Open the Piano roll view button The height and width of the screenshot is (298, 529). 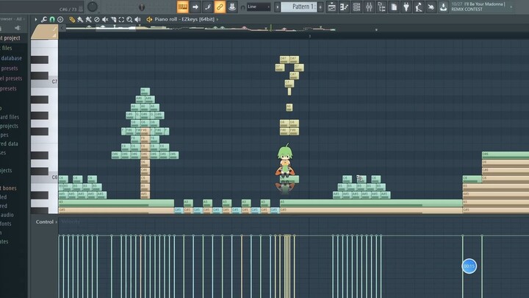(x=344, y=7)
